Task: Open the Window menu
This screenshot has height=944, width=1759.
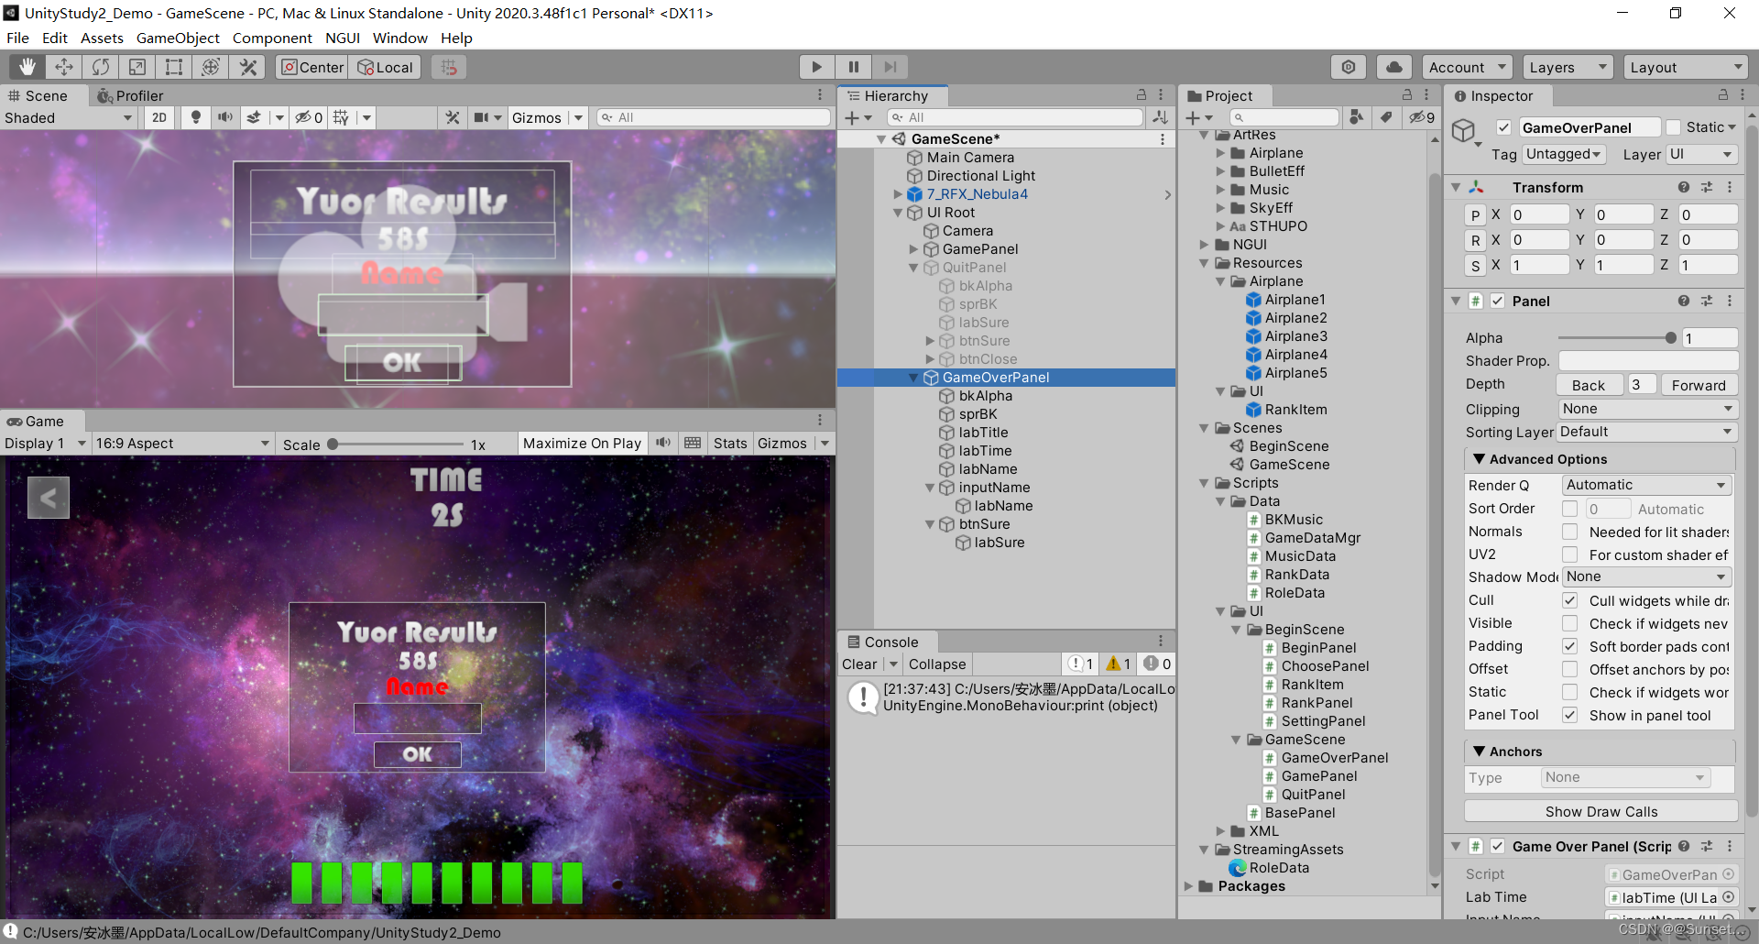Action: [399, 38]
